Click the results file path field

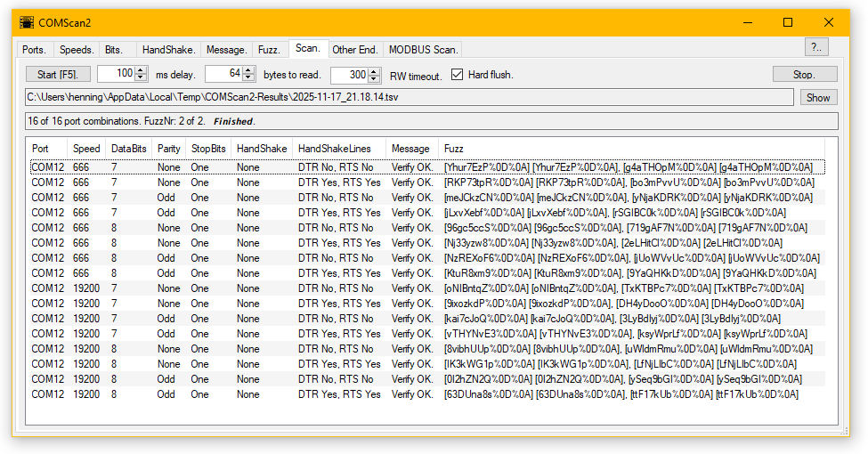tap(410, 97)
